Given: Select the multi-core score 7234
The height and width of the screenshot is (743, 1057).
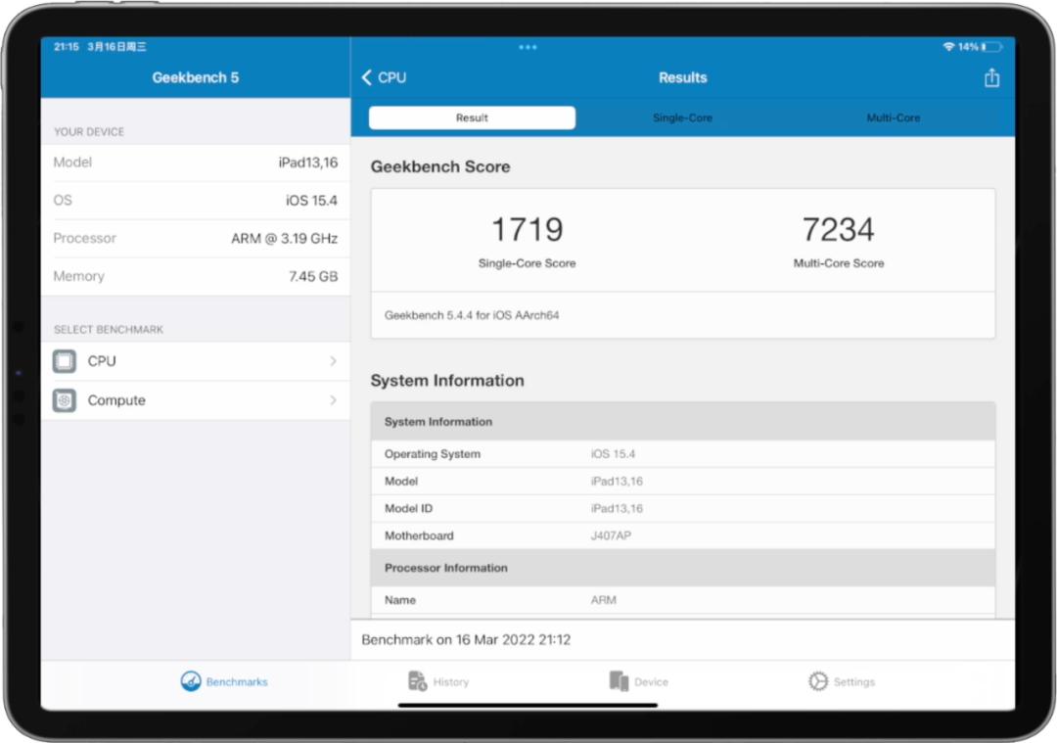Looking at the screenshot, I should (838, 229).
